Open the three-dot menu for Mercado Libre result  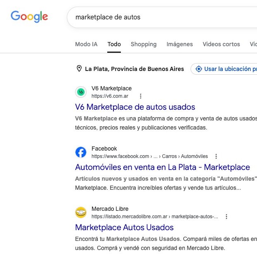tap(226, 217)
